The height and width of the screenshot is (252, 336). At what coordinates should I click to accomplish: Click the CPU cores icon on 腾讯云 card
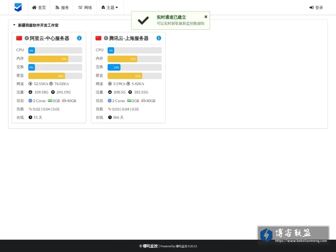click(109, 101)
